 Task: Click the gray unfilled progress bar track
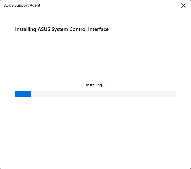pyautogui.click(x=103, y=94)
